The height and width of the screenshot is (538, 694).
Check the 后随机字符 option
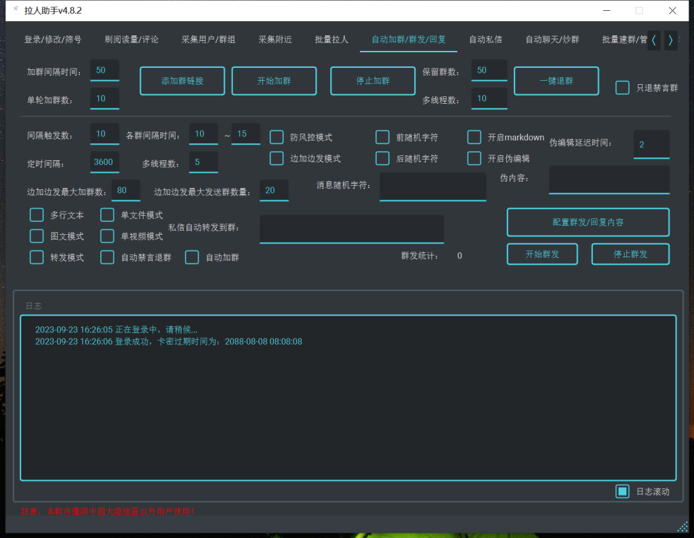point(382,158)
